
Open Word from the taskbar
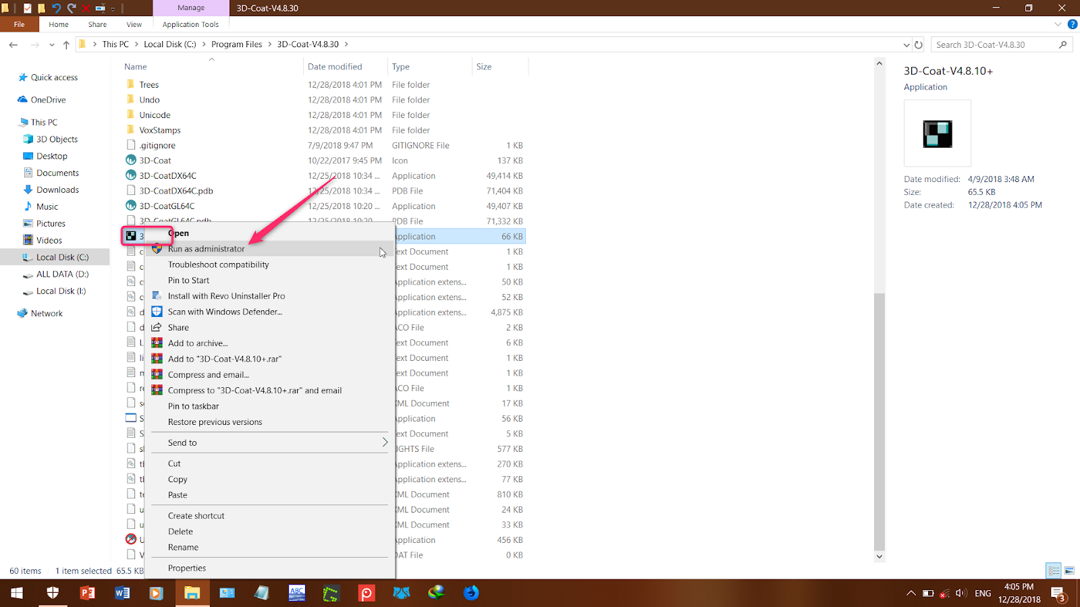point(122,593)
